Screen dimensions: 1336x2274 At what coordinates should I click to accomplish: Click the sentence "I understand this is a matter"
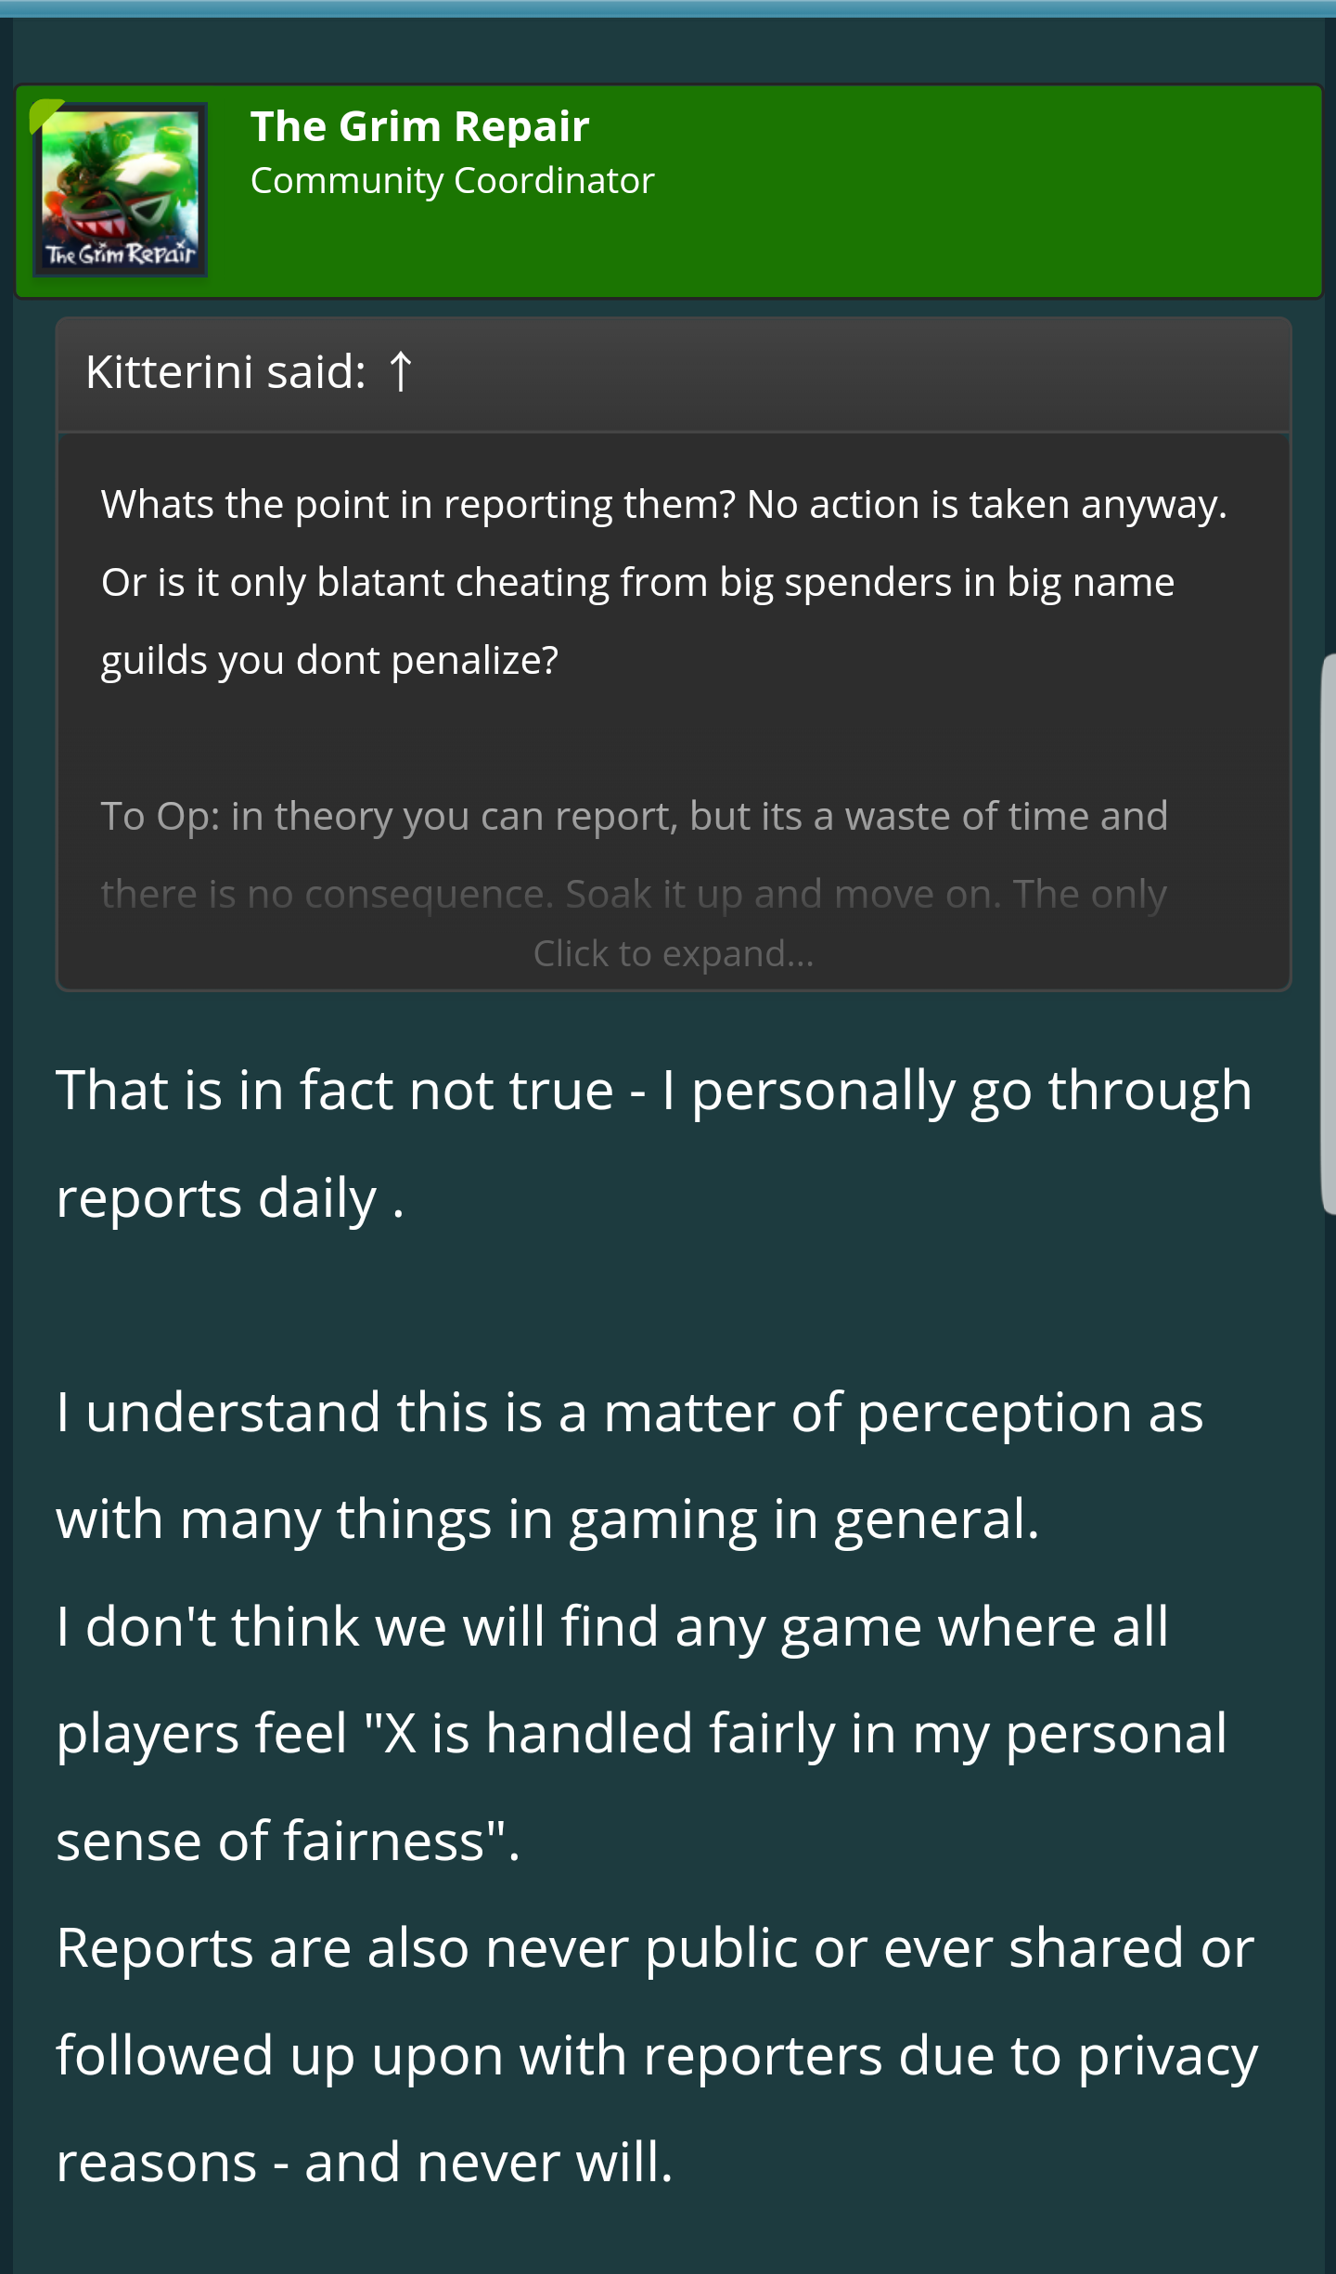629,1413
